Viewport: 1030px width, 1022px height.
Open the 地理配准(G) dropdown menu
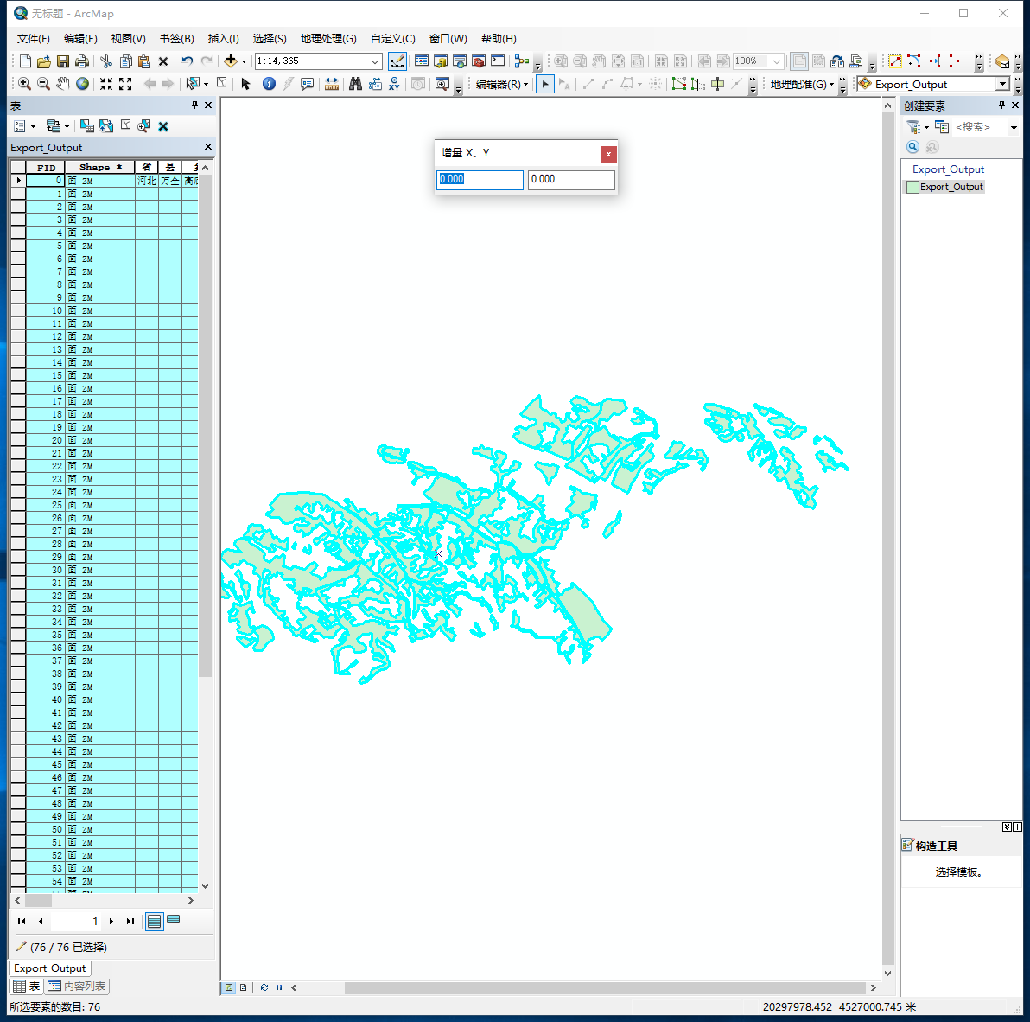click(800, 83)
